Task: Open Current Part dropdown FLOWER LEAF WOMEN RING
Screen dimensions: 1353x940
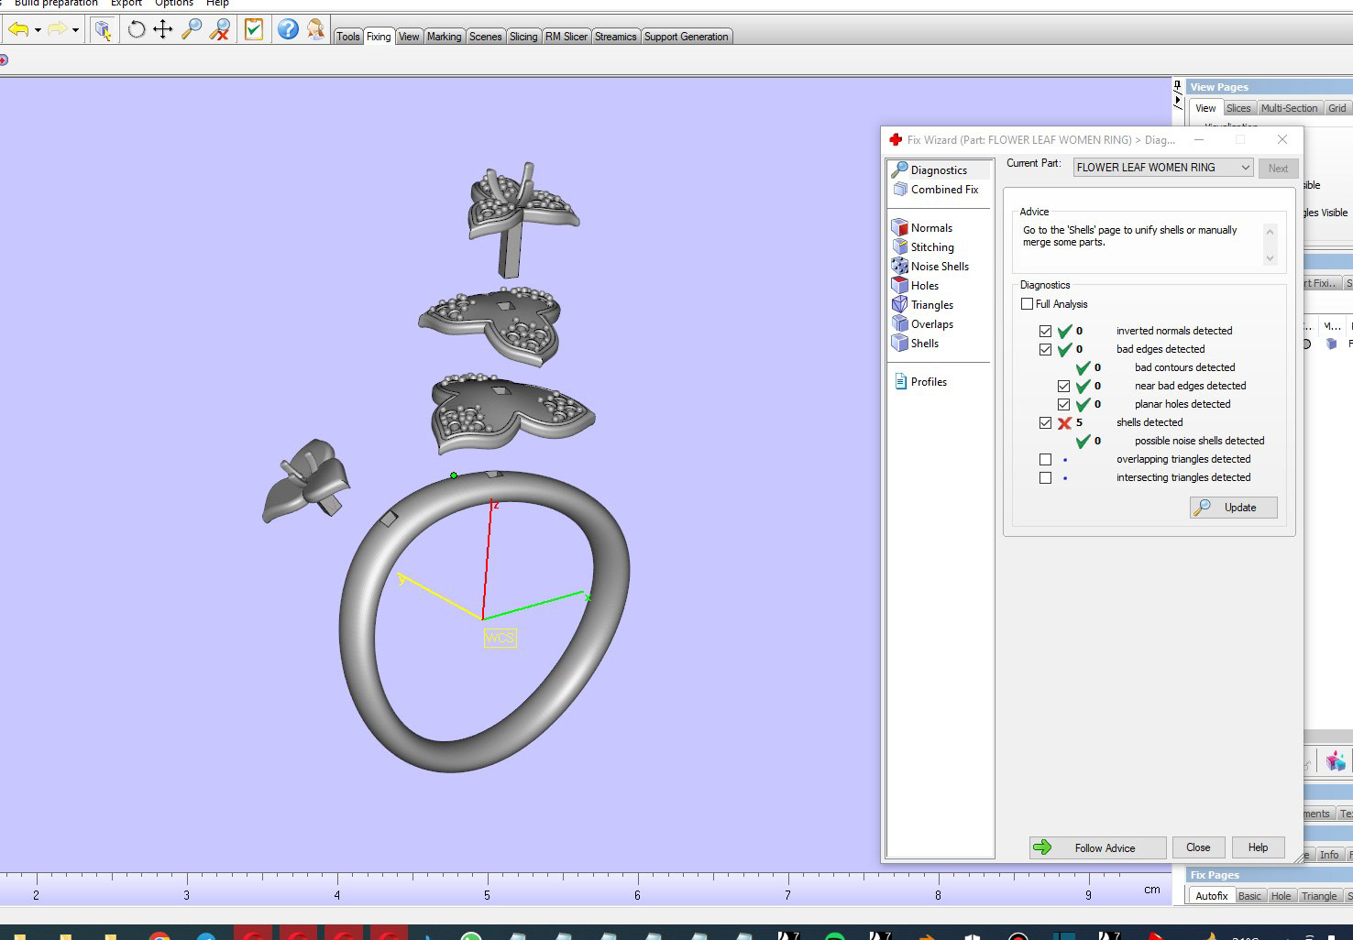Action: 1163,167
